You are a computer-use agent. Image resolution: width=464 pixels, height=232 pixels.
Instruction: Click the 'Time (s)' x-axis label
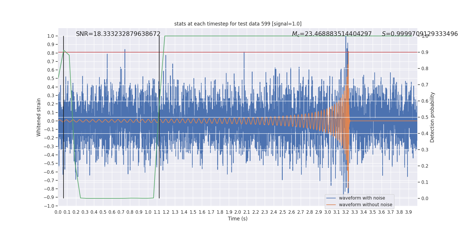coord(238,219)
